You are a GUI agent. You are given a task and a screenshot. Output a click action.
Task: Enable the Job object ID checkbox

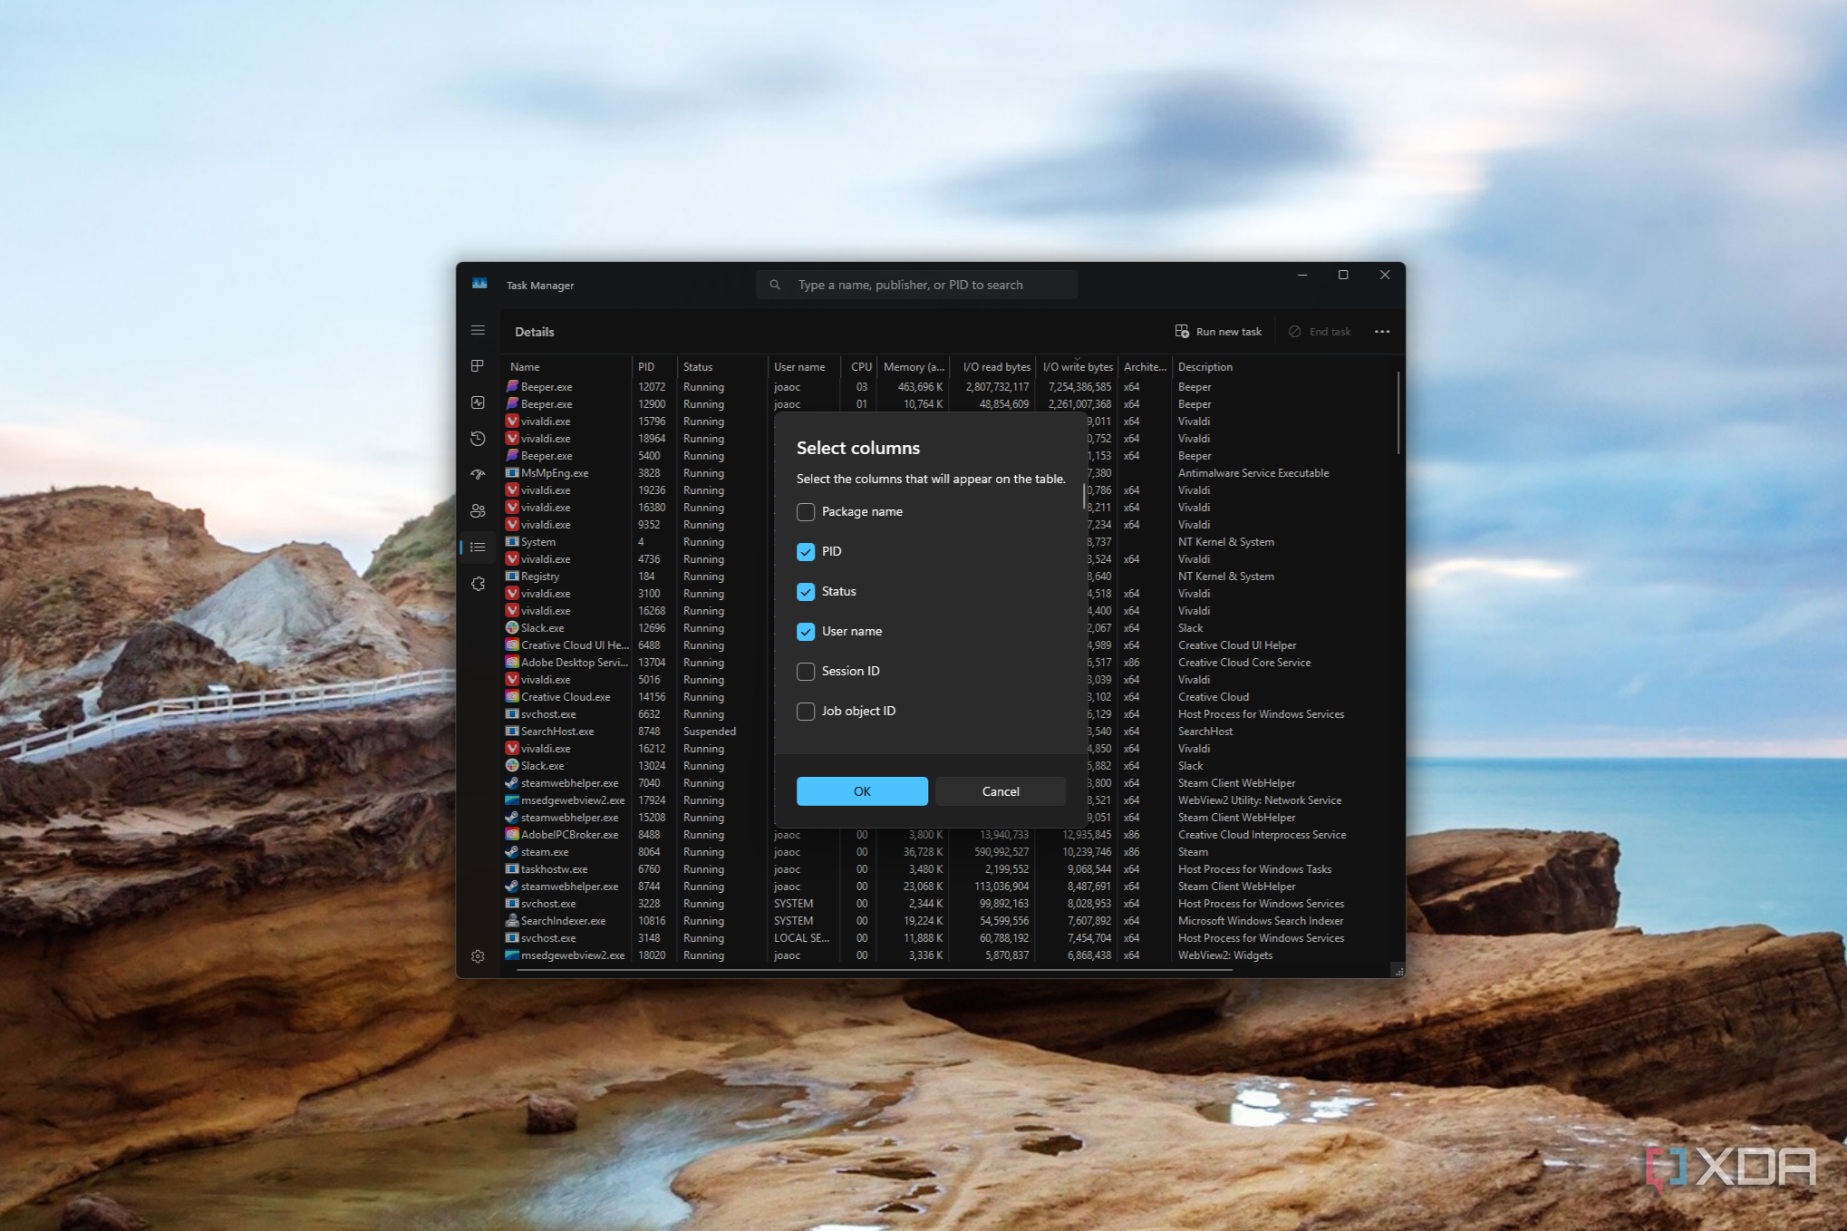click(806, 712)
